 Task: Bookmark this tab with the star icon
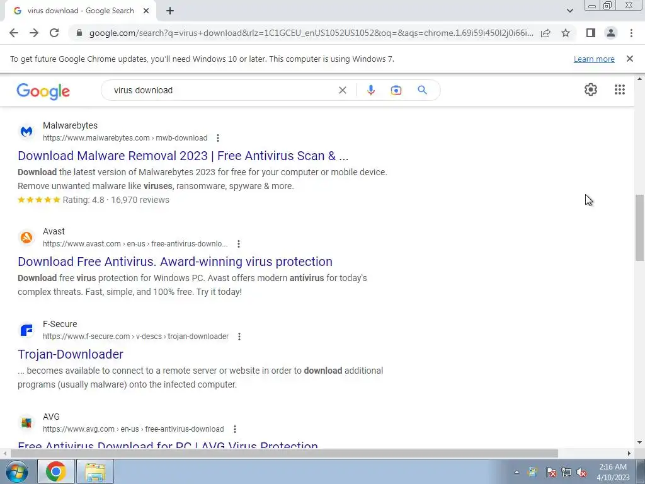pyautogui.click(x=566, y=33)
